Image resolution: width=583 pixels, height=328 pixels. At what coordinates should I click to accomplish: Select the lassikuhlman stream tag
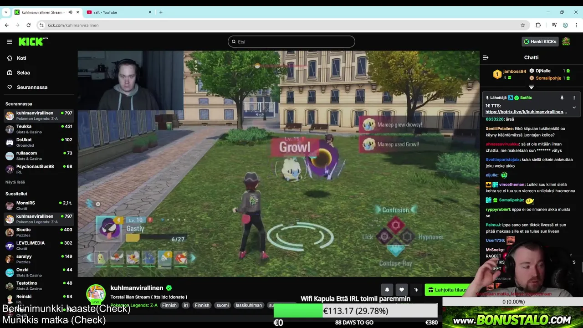pos(249,305)
